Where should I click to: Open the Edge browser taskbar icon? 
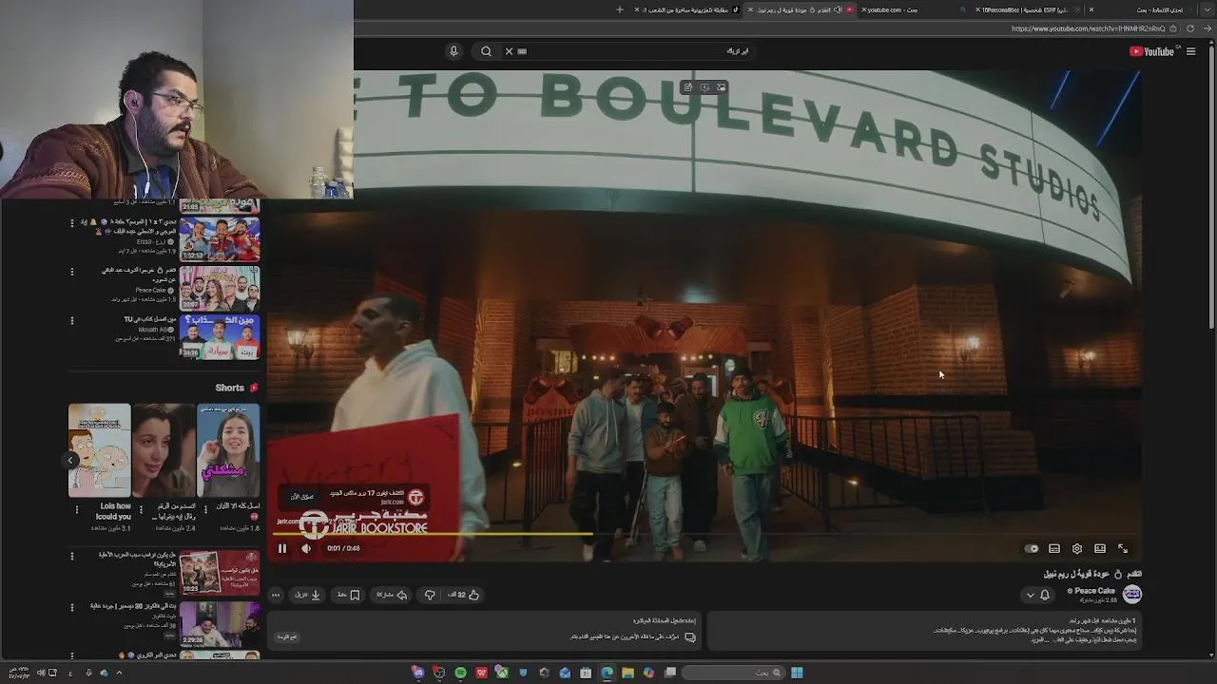pos(607,673)
